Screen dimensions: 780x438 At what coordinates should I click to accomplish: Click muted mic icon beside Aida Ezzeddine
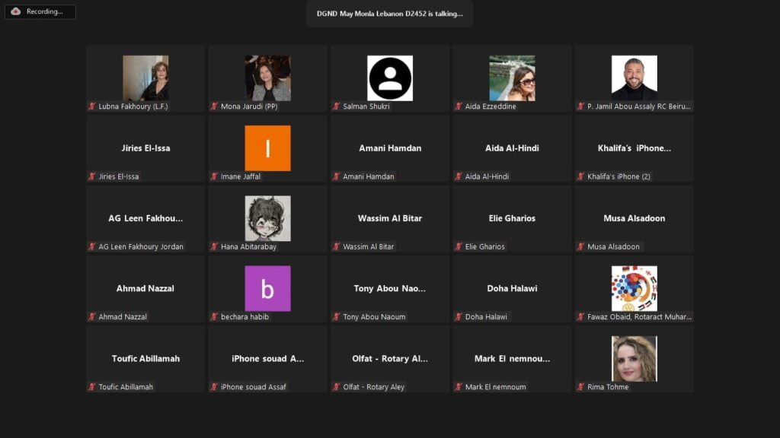click(459, 106)
